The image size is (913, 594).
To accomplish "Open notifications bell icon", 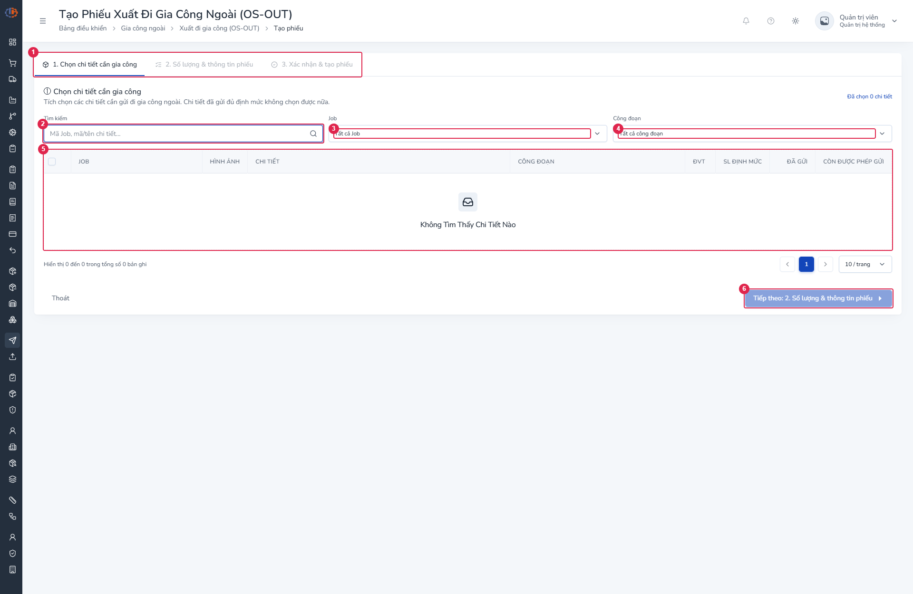I will 746,21.
